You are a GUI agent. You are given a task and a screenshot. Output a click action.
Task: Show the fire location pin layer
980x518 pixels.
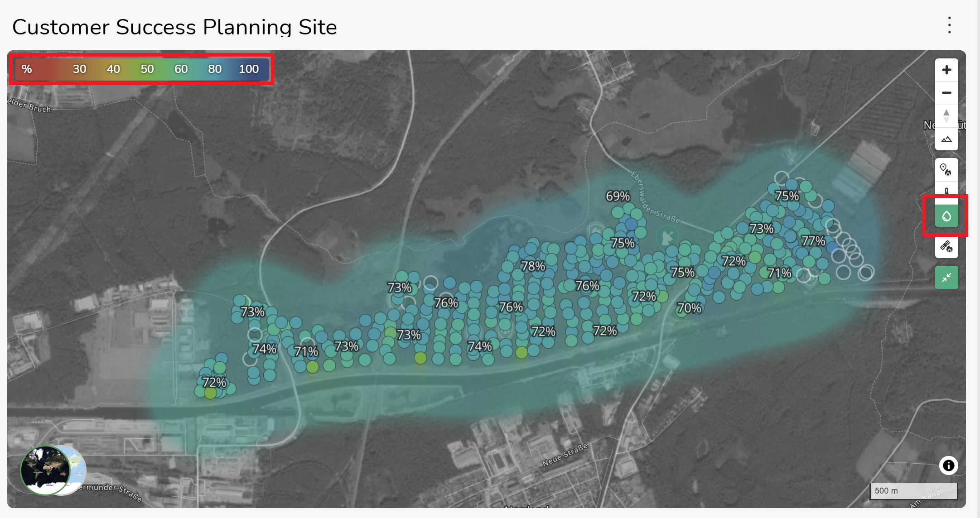946,170
